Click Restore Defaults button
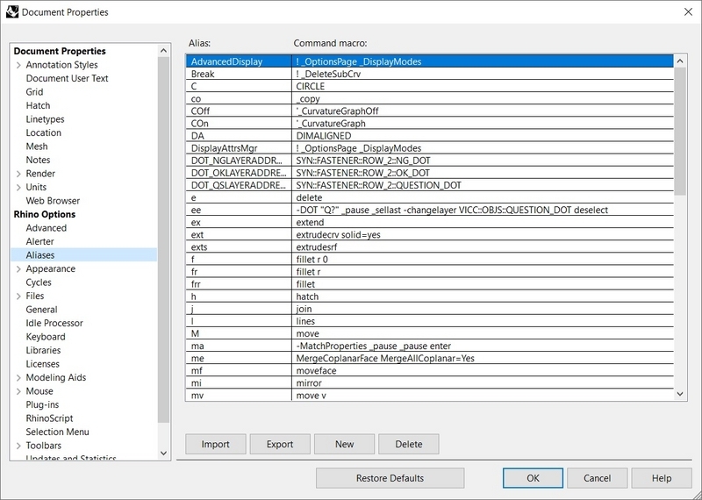 pyautogui.click(x=390, y=478)
